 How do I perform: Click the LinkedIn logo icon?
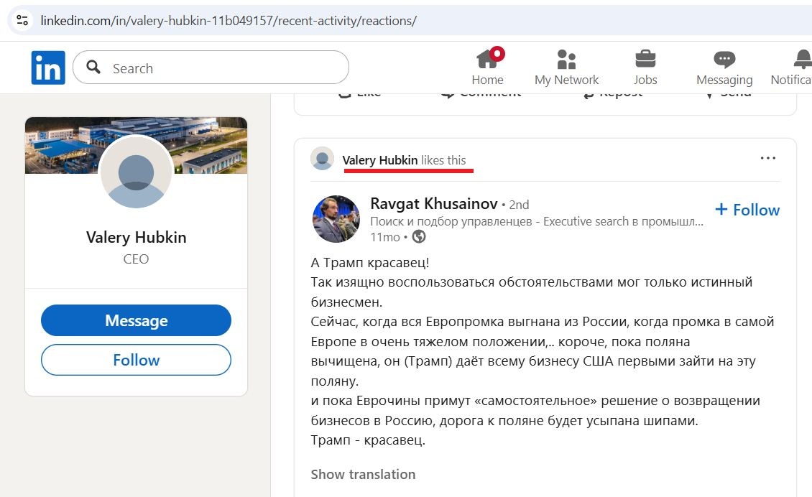tap(48, 68)
